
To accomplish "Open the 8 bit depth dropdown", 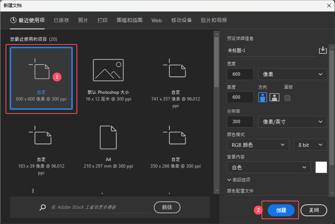I will coord(310,145).
